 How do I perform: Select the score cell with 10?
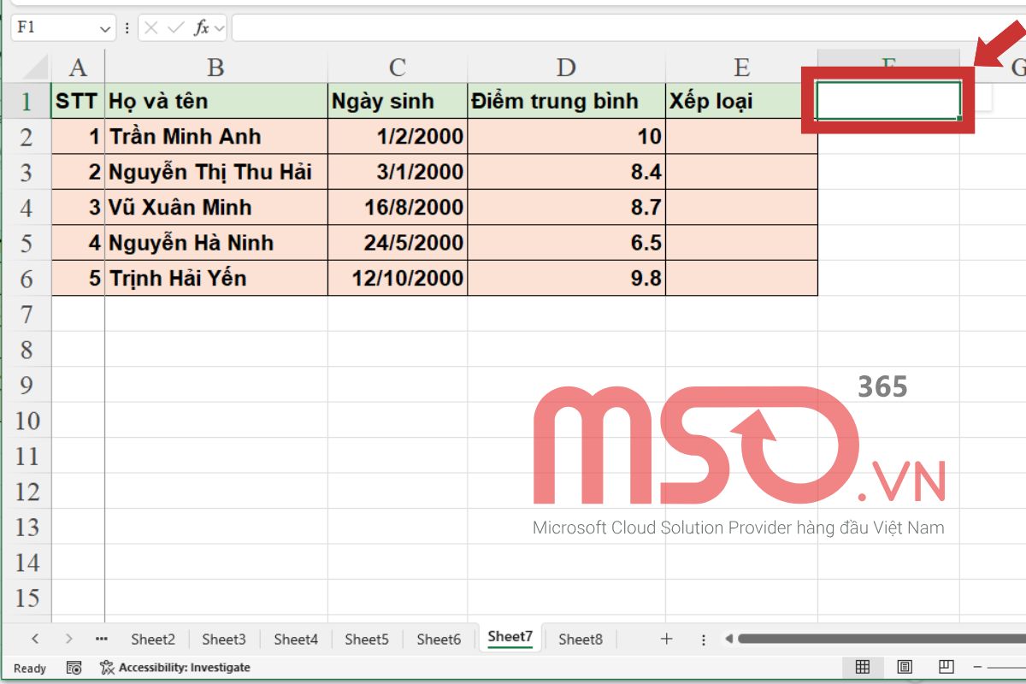coord(566,137)
